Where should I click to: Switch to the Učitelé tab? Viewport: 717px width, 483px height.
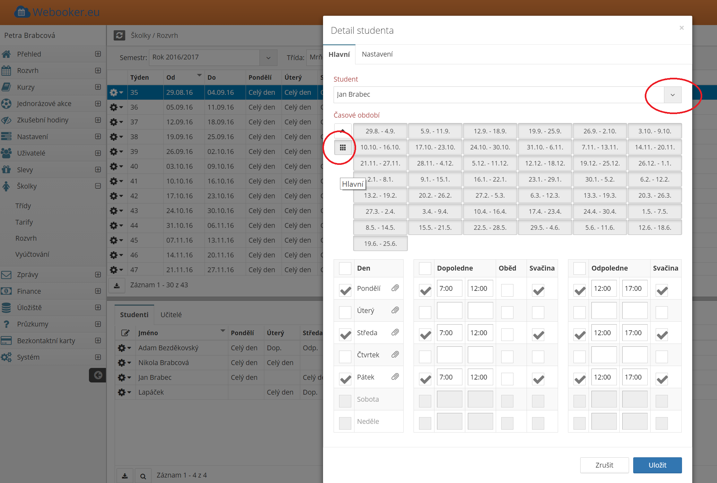(171, 315)
